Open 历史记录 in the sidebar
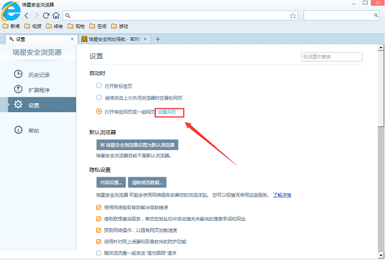The height and width of the screenshot is (260, 385). click(x=38, y=75)
